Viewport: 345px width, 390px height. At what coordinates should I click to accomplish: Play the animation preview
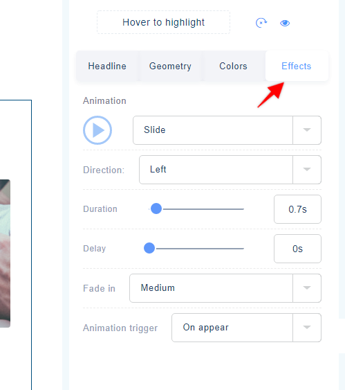pyautogui.click(x=97, y=130)
